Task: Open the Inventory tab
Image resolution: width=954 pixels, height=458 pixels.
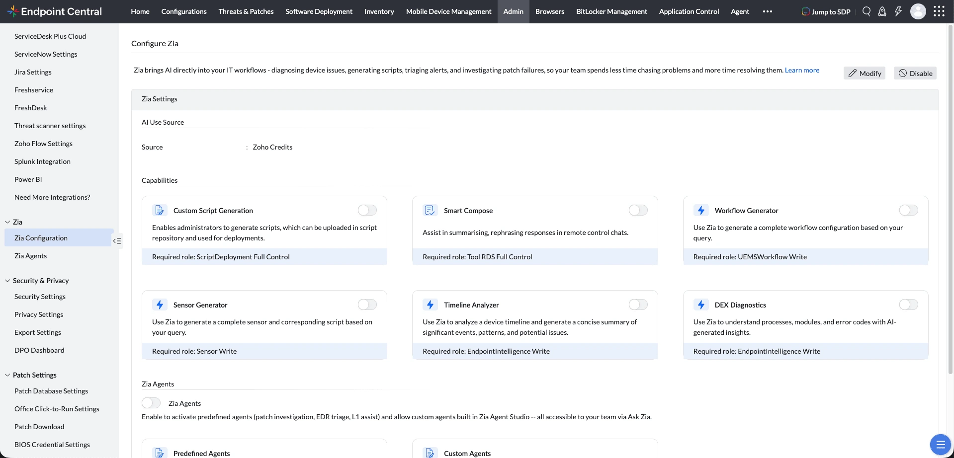Action: tap(379, 11)
